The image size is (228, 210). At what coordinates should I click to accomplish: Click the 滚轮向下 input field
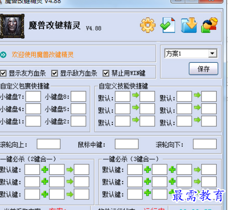click(x=205, y=144)
